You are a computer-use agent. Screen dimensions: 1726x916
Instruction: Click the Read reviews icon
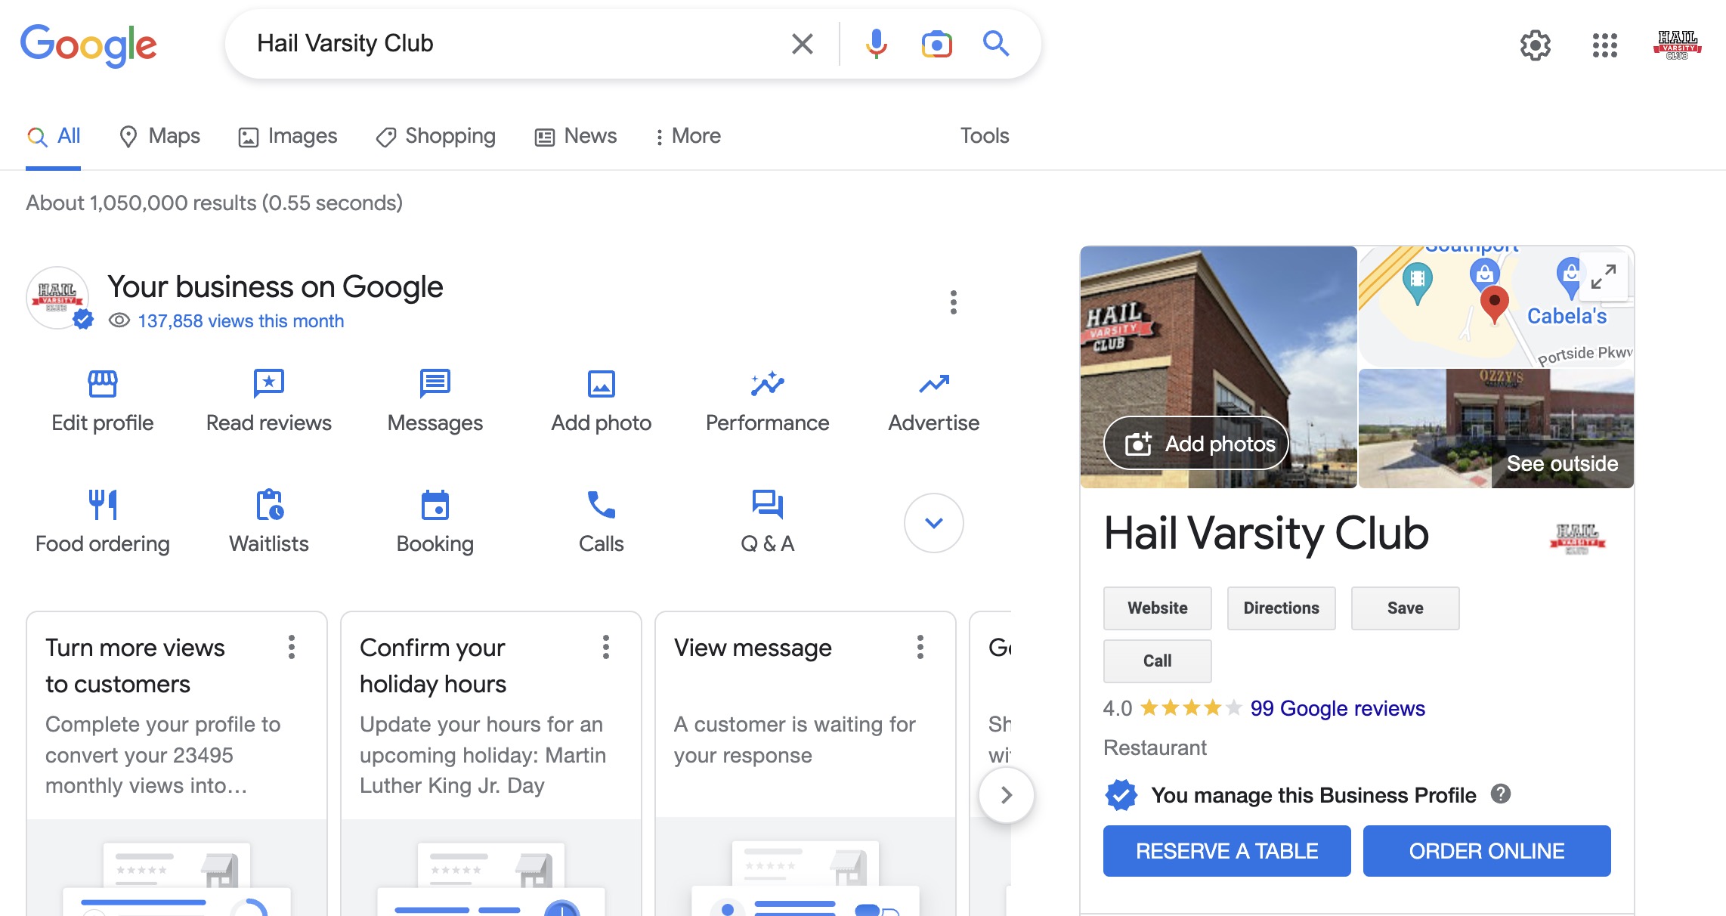(268, 384)
